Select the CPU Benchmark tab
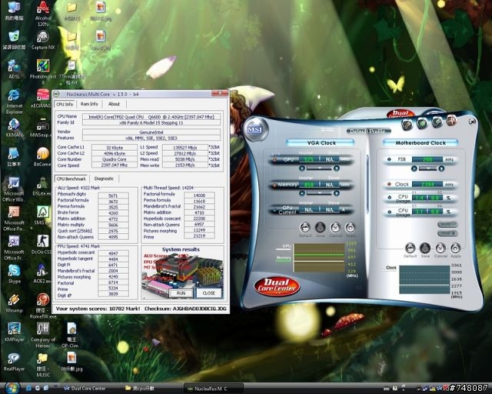The width and height of the screenshot is (492, 394). tap(71, 179)
